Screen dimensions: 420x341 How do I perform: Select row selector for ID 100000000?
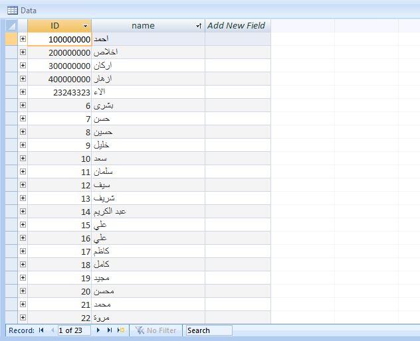click(11, 39)
